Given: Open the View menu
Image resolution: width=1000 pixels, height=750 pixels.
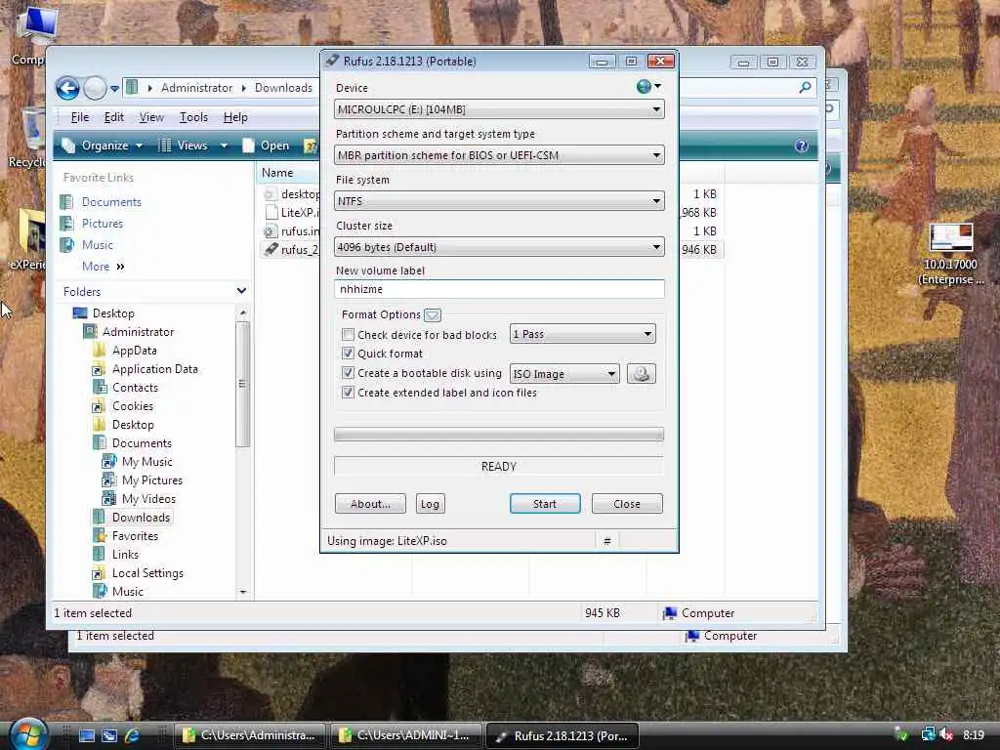Looking at the screenshot, I should tap(151, 117).
